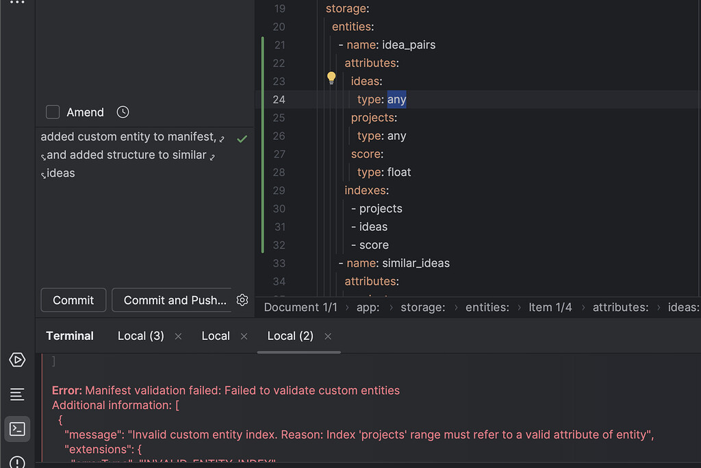Open the Run tool window icon

click(17, 359)
